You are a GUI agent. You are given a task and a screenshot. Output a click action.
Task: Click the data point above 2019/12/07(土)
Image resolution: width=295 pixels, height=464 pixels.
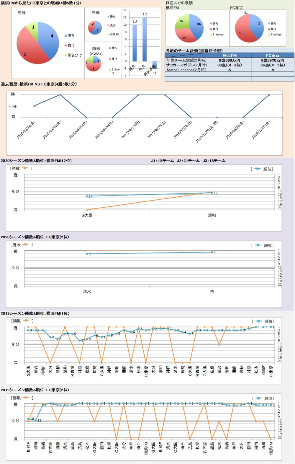point(269,95)
